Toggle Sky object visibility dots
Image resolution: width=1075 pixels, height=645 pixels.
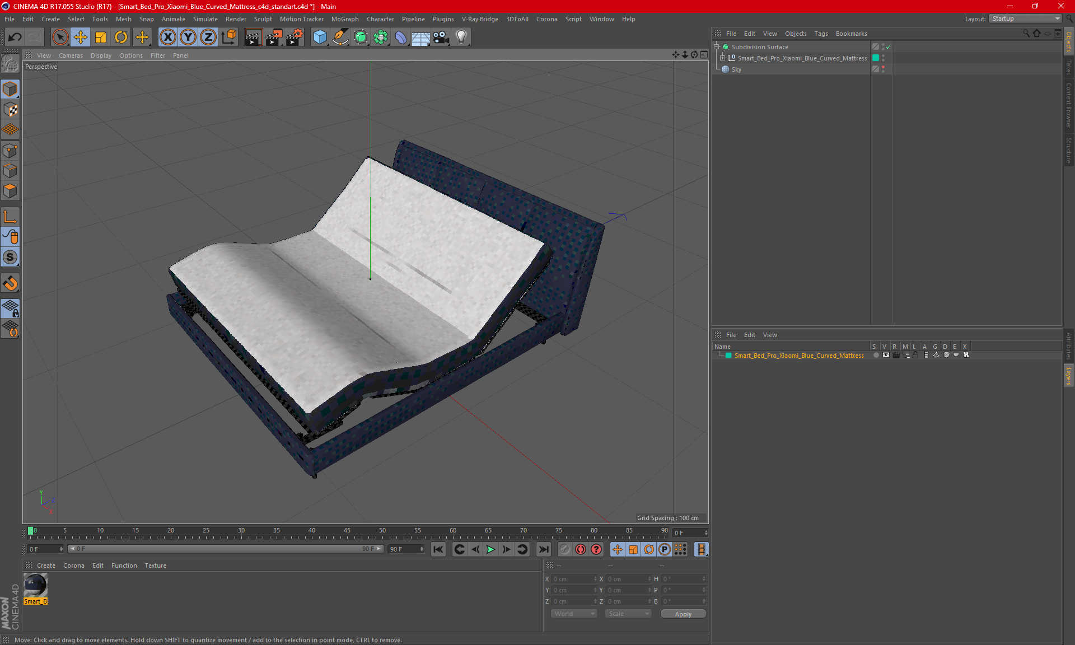tap(884, 69)
